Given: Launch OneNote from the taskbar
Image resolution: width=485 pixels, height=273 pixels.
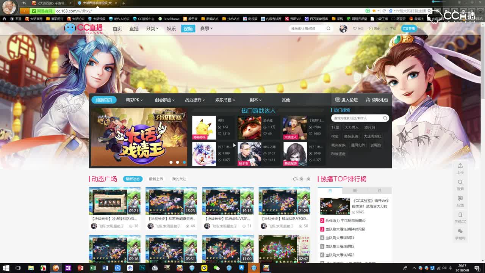Looking at the screenshot, I should point(68,268).
